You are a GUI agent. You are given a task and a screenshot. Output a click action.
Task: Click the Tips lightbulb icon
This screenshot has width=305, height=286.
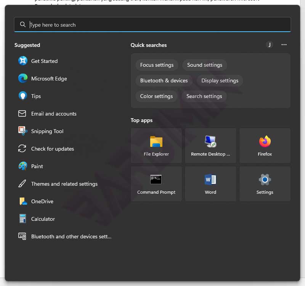(x=23, y=96)
